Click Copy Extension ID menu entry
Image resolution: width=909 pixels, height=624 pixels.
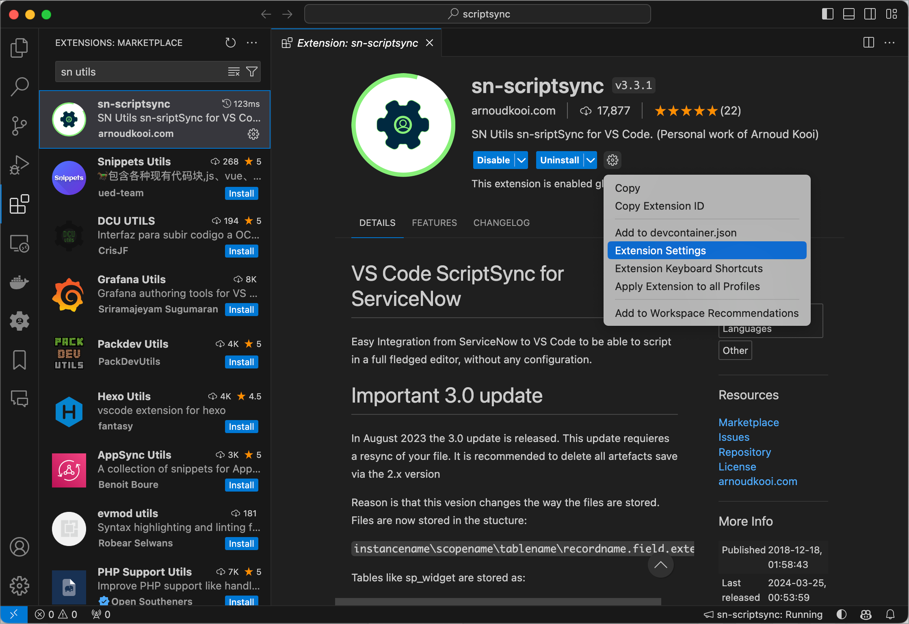659,206
